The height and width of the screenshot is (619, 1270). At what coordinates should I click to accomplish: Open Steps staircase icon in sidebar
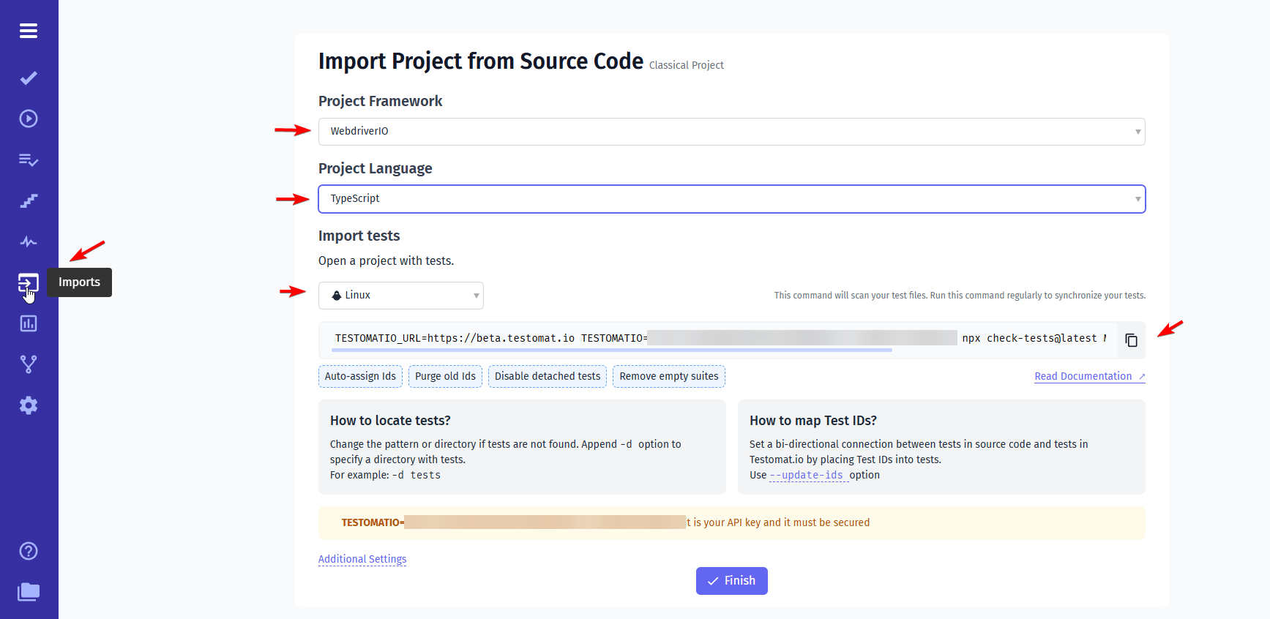point(29,200)
